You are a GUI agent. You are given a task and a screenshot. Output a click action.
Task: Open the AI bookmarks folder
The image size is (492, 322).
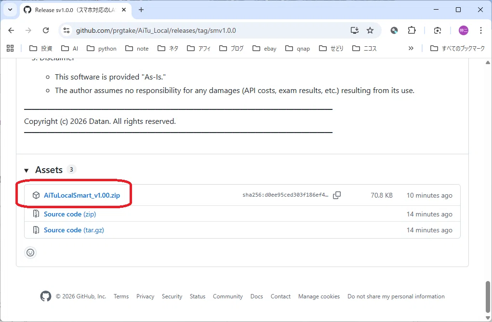click(70, 48)
